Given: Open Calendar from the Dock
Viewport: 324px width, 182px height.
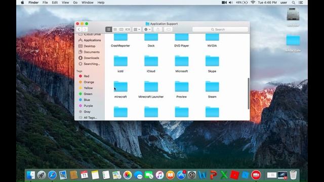Looking at the screenshot, I should tap(85, 175).
